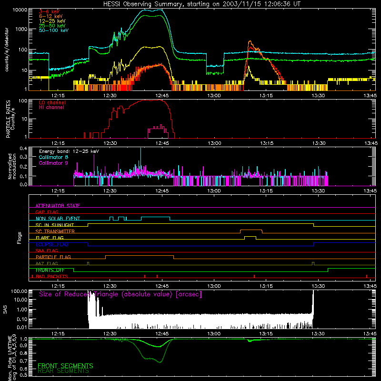Select the LO channel legend label
The width and height of the screenshot is (381, 381).
click(52, 102)
